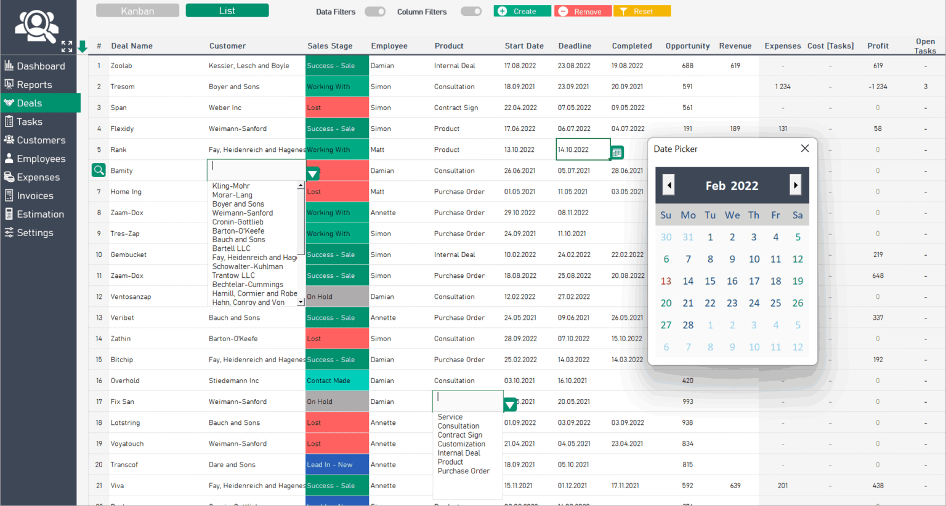Select the List view tab
The height and width of the screenshot is (506, 946).
click(227, 10)
